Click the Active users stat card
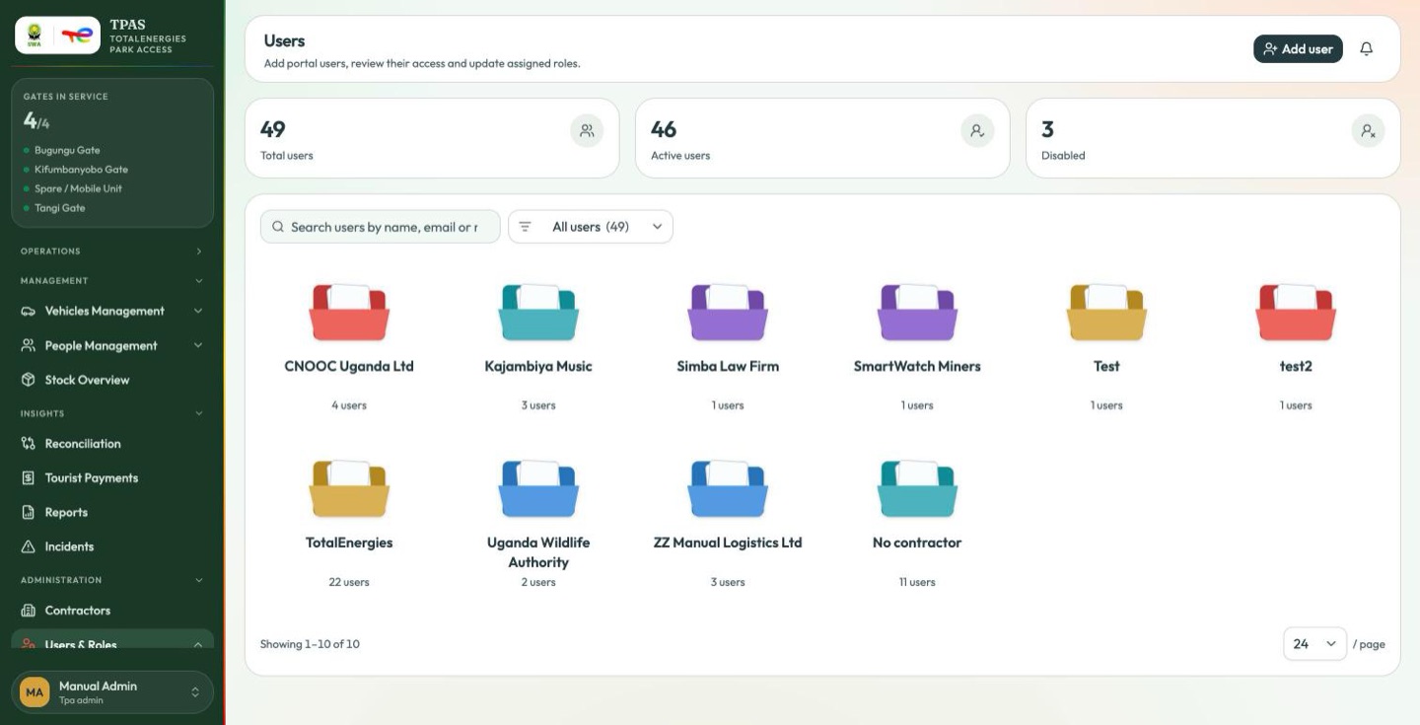The height and width of the screenshot is (725, 1420). click(x=822, y=138)
